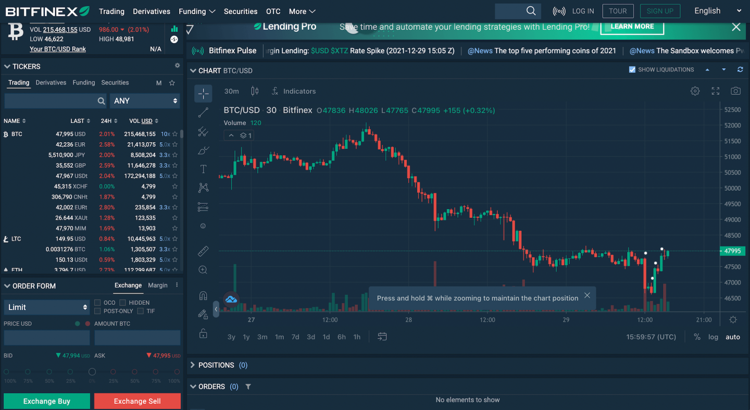The height and width of the screenshot is (410, 750).
Task: Open the Funding menu dropdown
Action: (x=197, y=11)
